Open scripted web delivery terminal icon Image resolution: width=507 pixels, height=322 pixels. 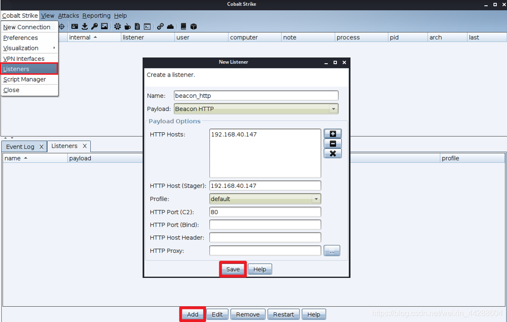[x=147, y=26]
